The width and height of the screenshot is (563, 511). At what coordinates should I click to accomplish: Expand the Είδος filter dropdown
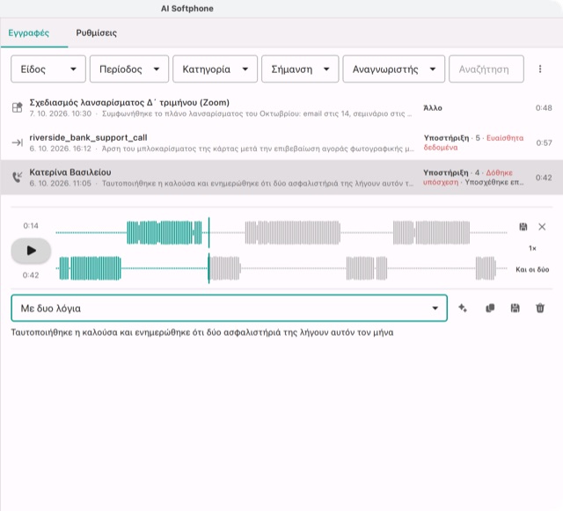(48, 69)
